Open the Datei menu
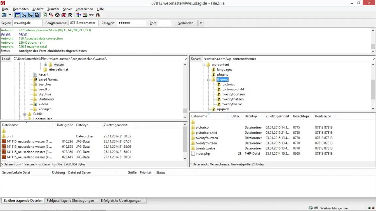376x211 pixels. coord(6,9)
